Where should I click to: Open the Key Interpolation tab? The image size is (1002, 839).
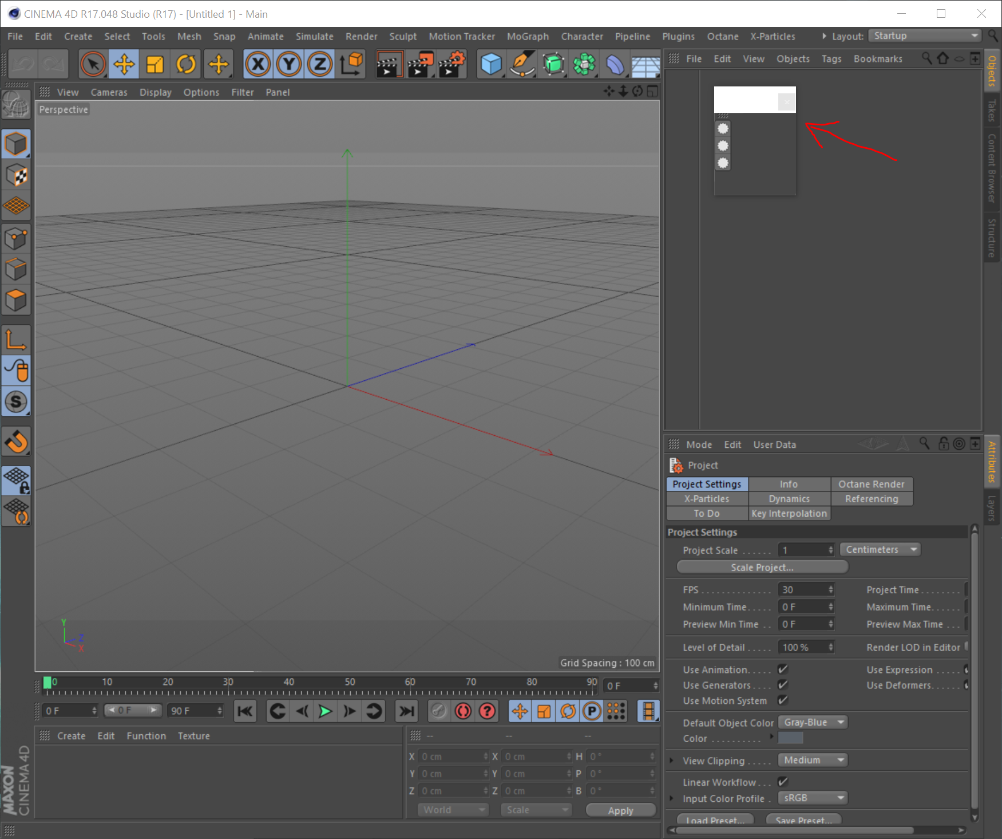click(x=789, y=514)
